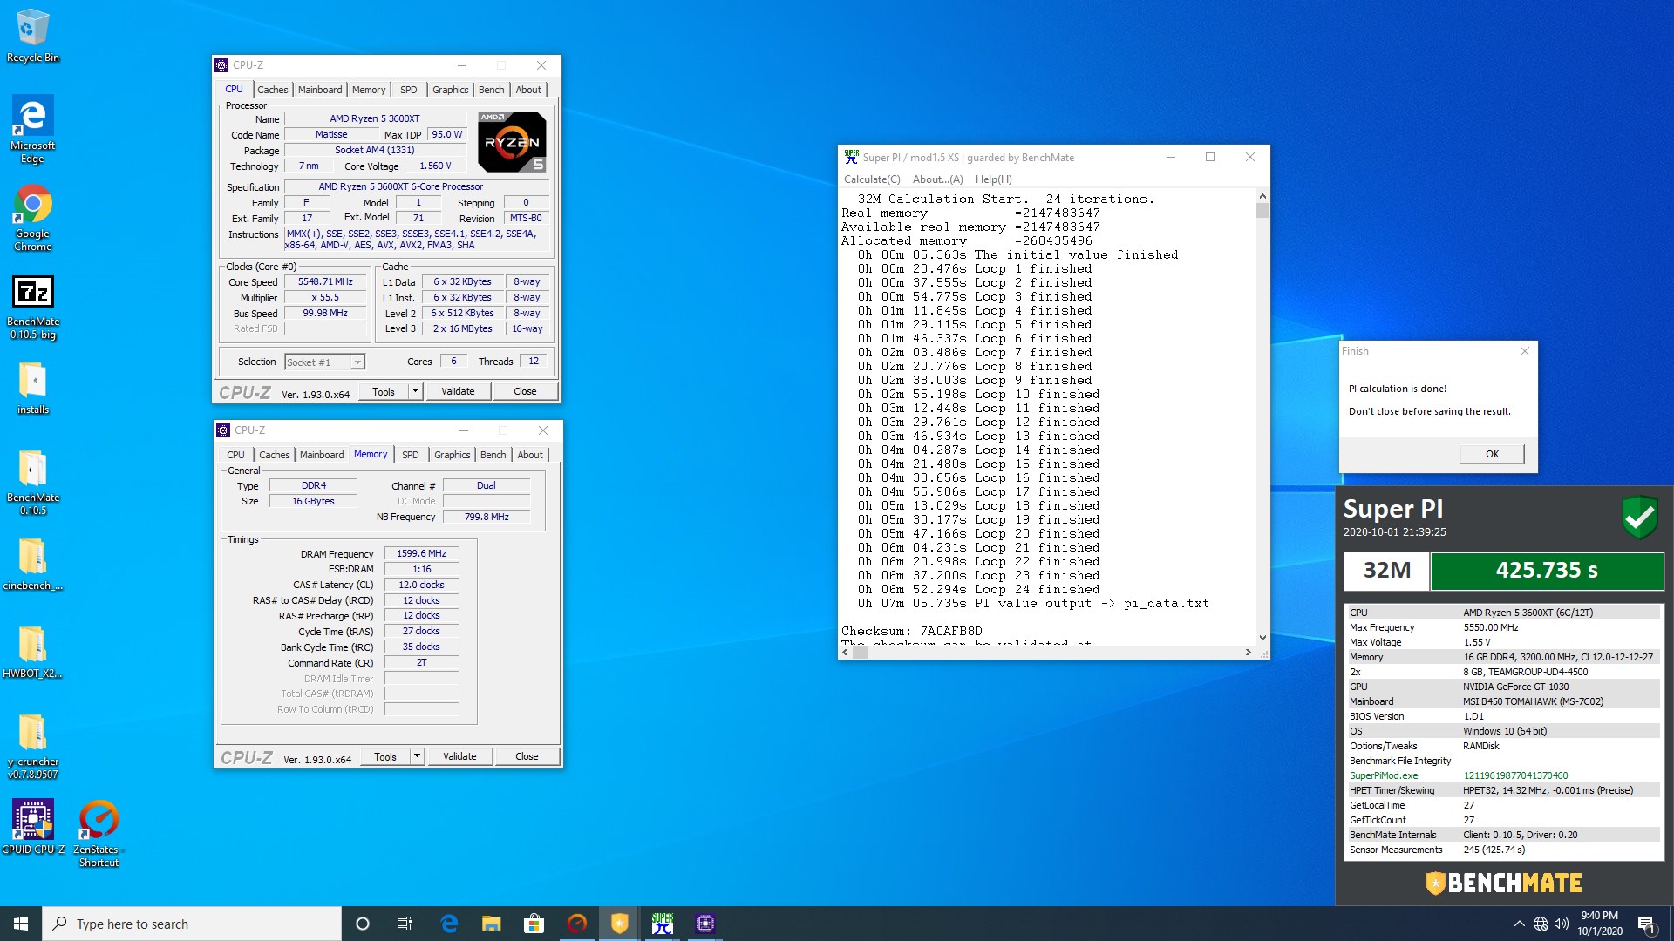Open volume control tray icon
The image size is (1674, 941).
coord(1562,924)
